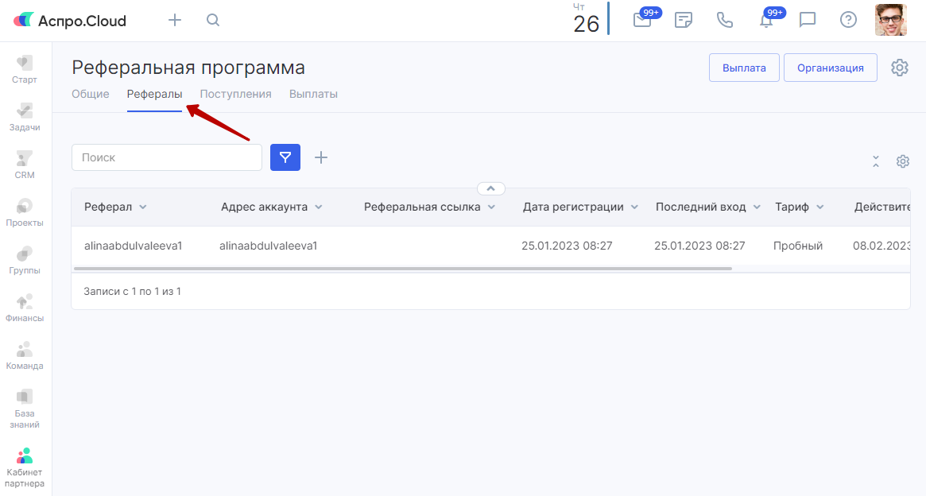The image size is (926, 496).
Task: Open Финансы in the sidebar
Action: tap(24, 309)
